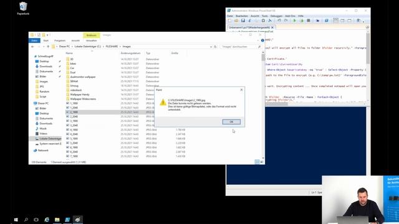Viewport: 399px width, 224px height.
Task: Open Schnellzugriff in the navigation pane
Action: pos(46,57)
